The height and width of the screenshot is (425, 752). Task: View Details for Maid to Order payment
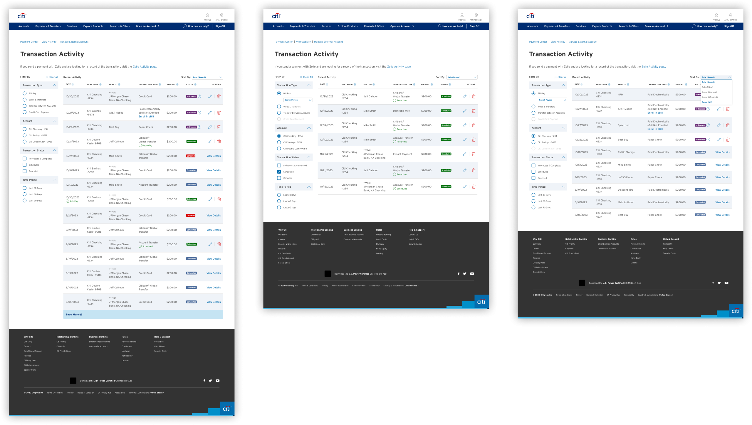pyautogui.click(x=722, y=202)
